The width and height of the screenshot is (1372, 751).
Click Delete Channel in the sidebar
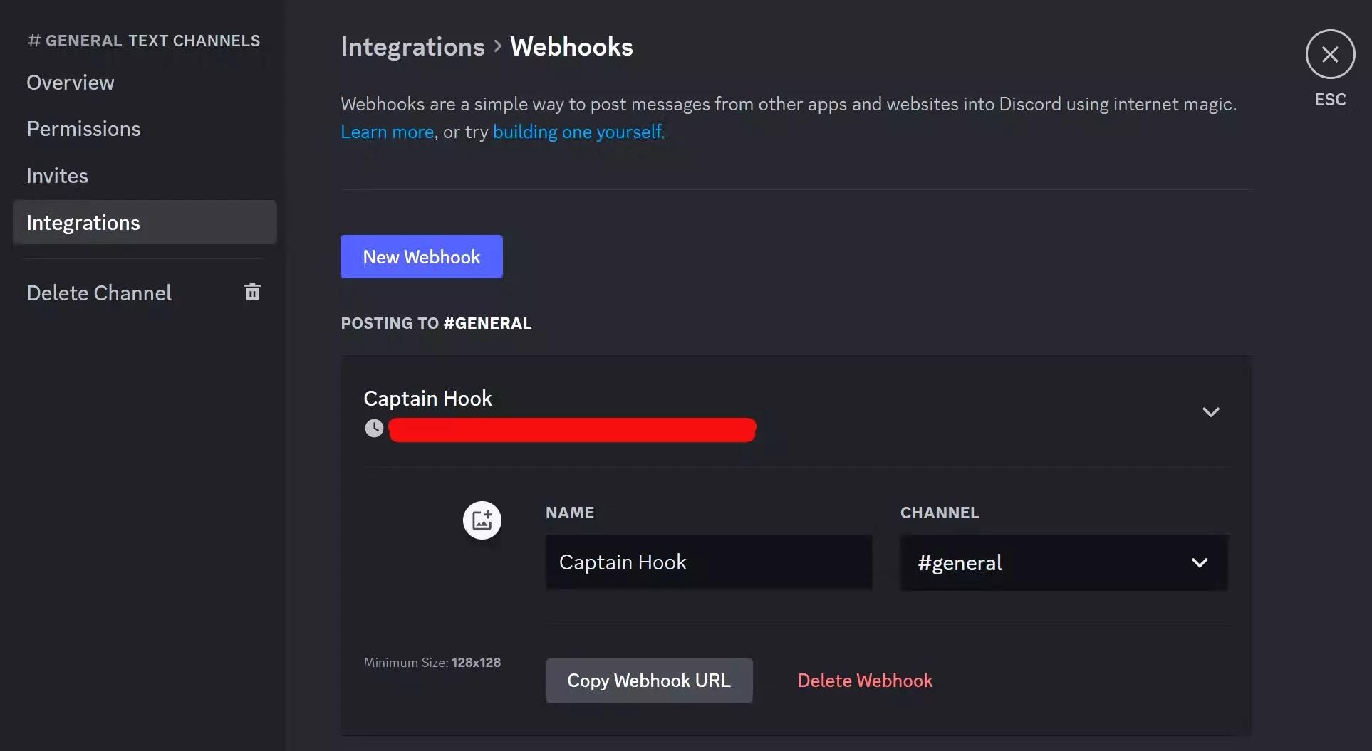(99, 293)
